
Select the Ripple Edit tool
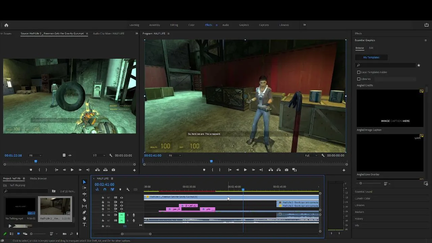point(84,194)
